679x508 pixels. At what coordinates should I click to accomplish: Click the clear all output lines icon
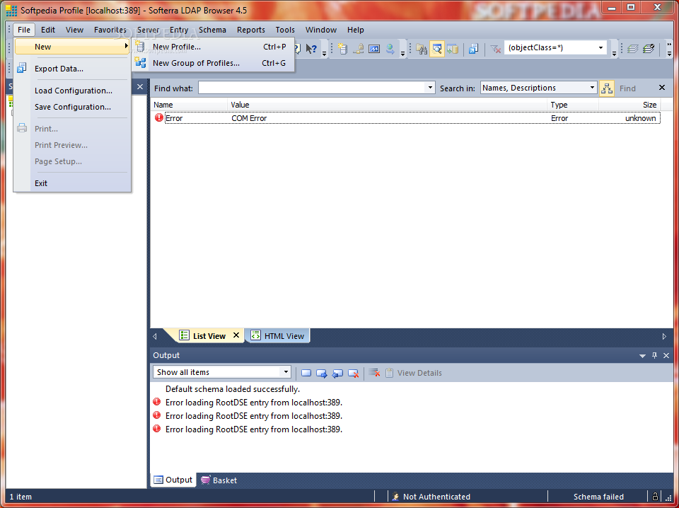click(375, 373)
